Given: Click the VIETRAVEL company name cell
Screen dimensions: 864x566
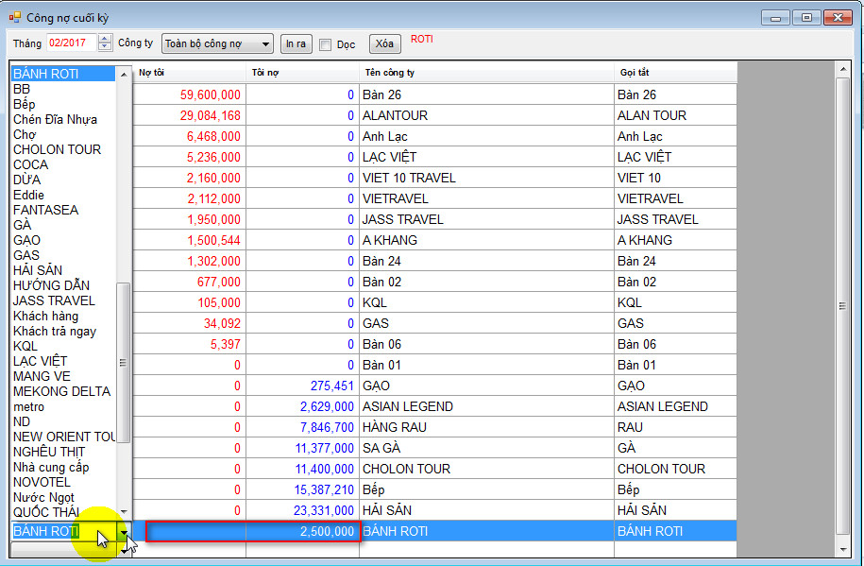Looking at the screenshot, I should pos(486,198).
